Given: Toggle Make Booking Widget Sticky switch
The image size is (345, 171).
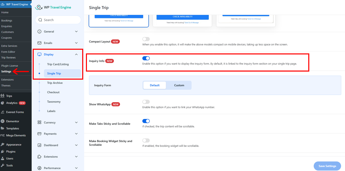Looking at the screenshot, I should [146, 140].
